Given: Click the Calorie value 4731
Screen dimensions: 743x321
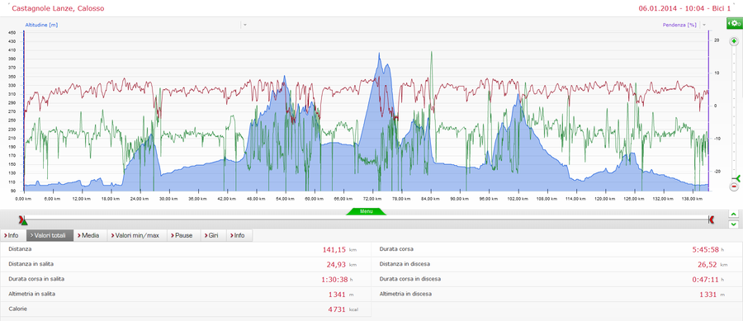Looking at the screenshot, I should (337, 309).
